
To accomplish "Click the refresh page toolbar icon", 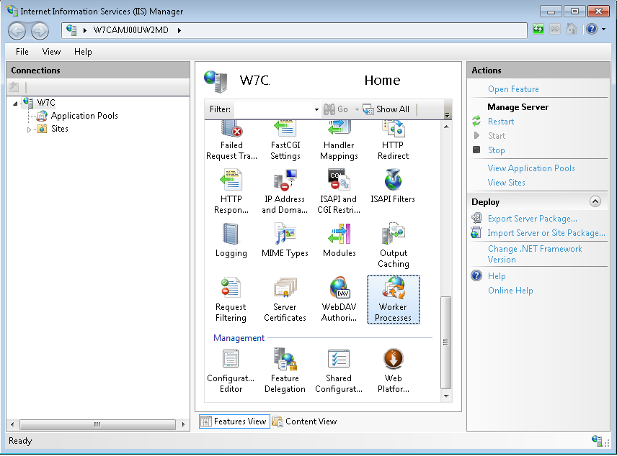I will pos(538,29).
